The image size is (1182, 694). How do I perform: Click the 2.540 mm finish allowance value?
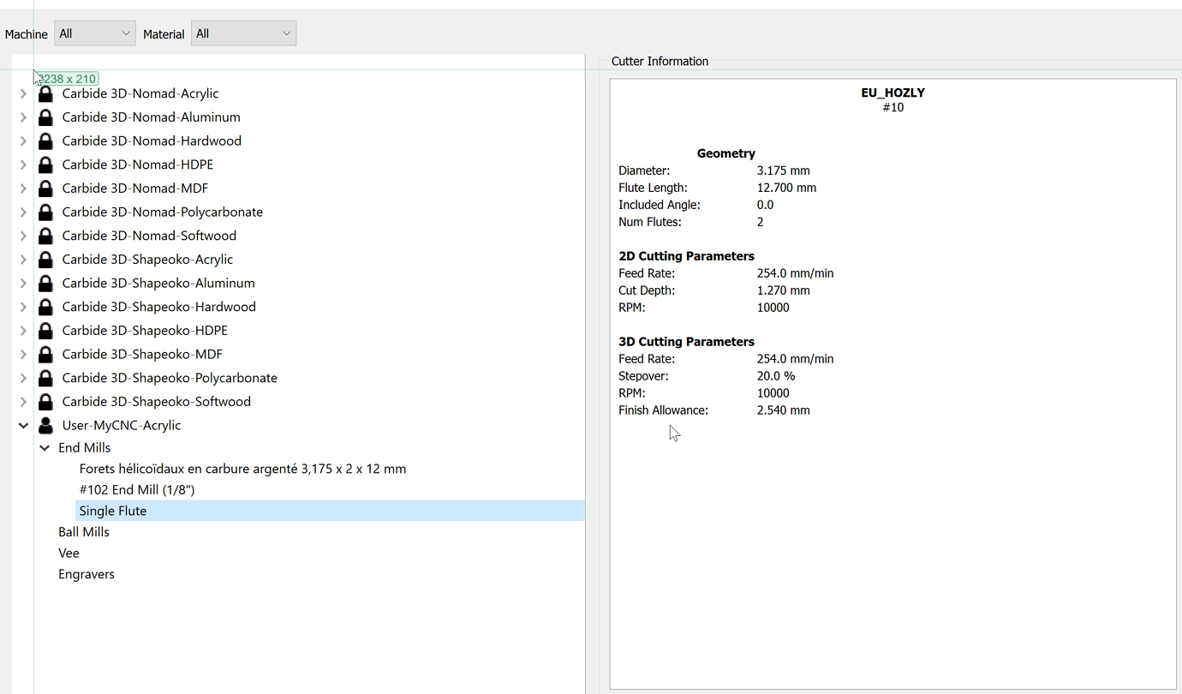click(784, 410)
